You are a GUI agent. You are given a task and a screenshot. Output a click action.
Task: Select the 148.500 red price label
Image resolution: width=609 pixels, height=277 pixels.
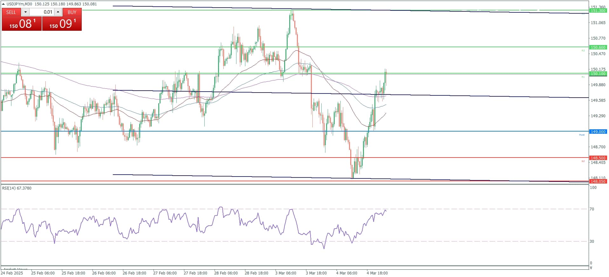coord(598,158)
